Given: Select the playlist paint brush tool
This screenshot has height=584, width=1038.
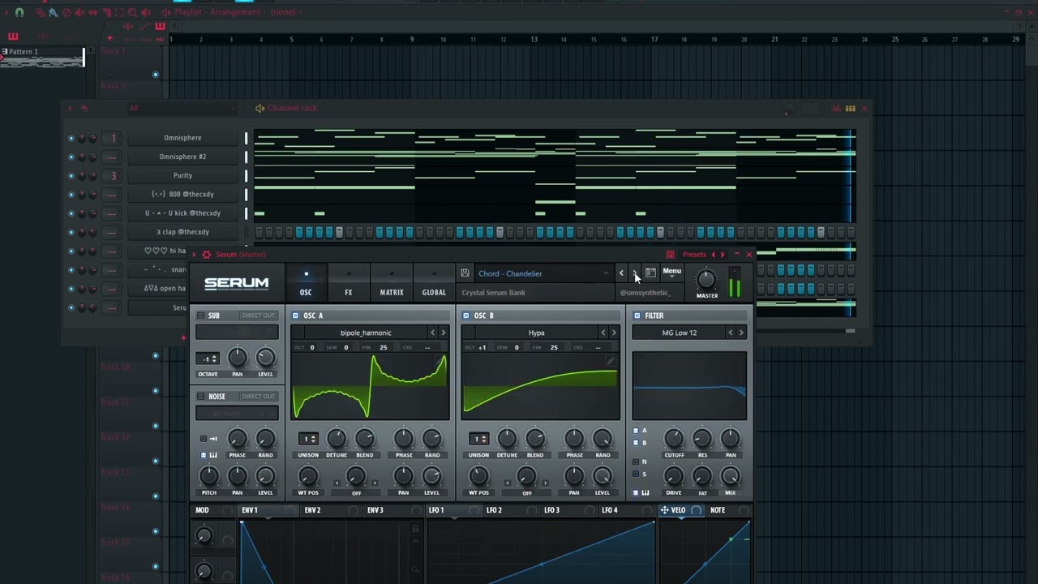Looking at the screenshot, I should [53, 12].
